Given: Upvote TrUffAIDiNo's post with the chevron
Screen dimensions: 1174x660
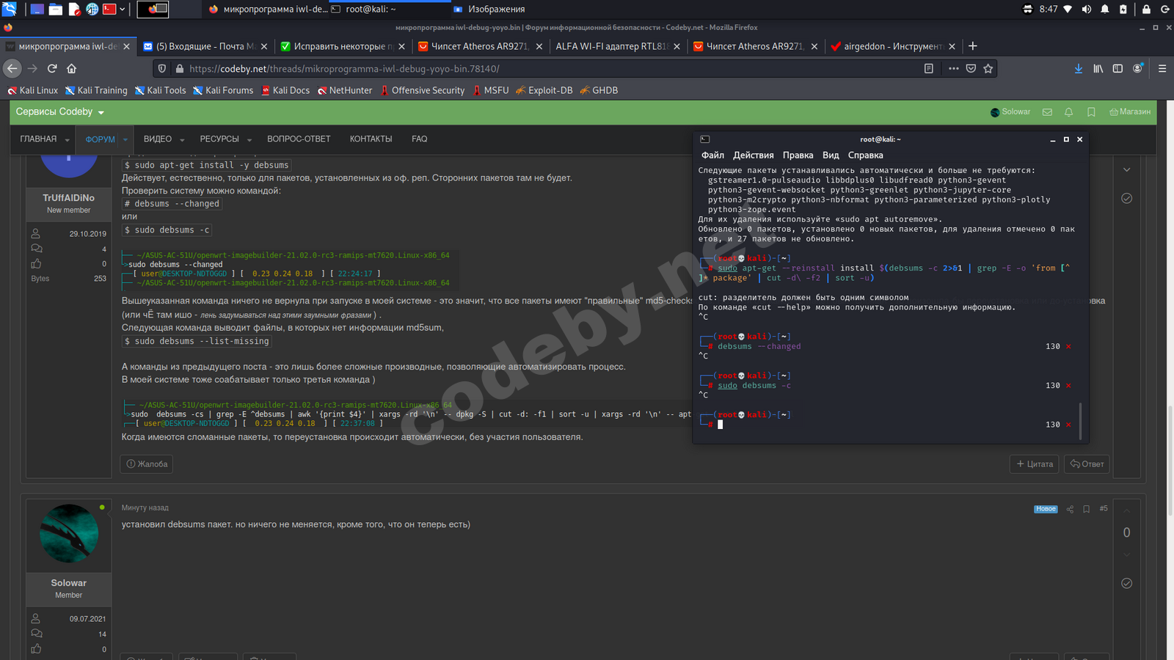Looking at the screenshot, I should (x=1127, y=169).
